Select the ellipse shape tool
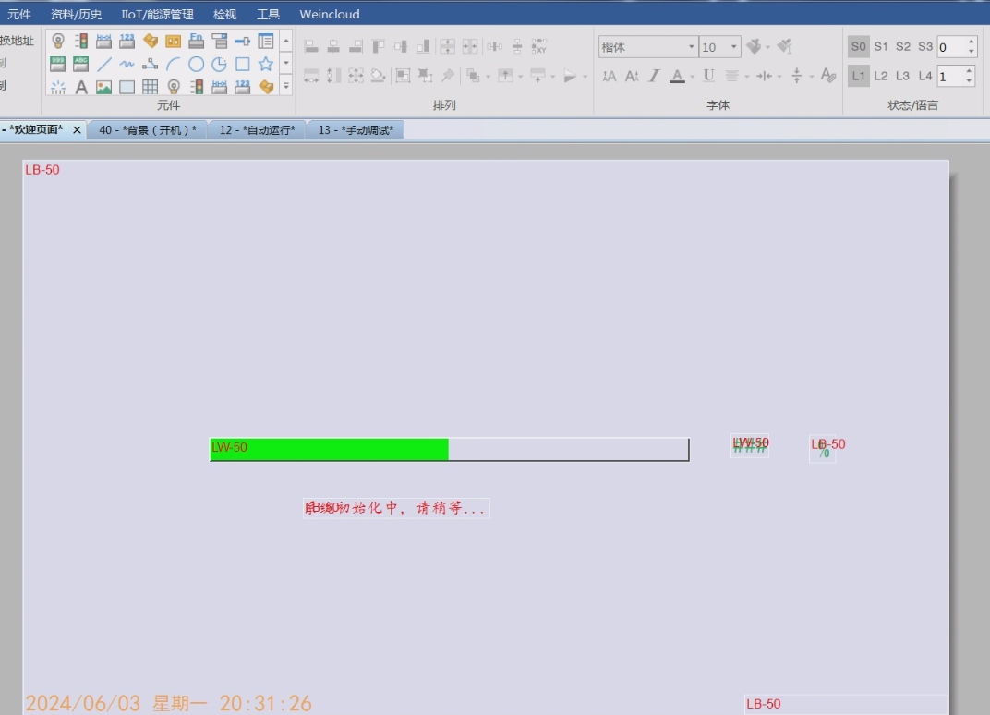 click(x=197, y=64)
